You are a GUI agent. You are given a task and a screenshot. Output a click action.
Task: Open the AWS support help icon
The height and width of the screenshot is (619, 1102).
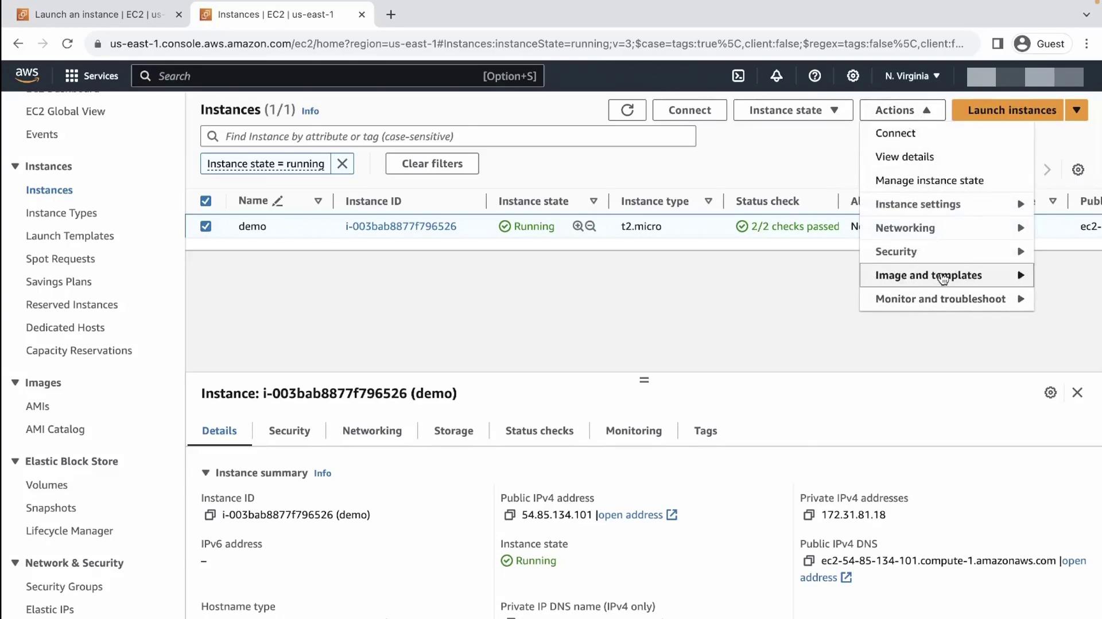pyautogui.click(x=814, y=76)
